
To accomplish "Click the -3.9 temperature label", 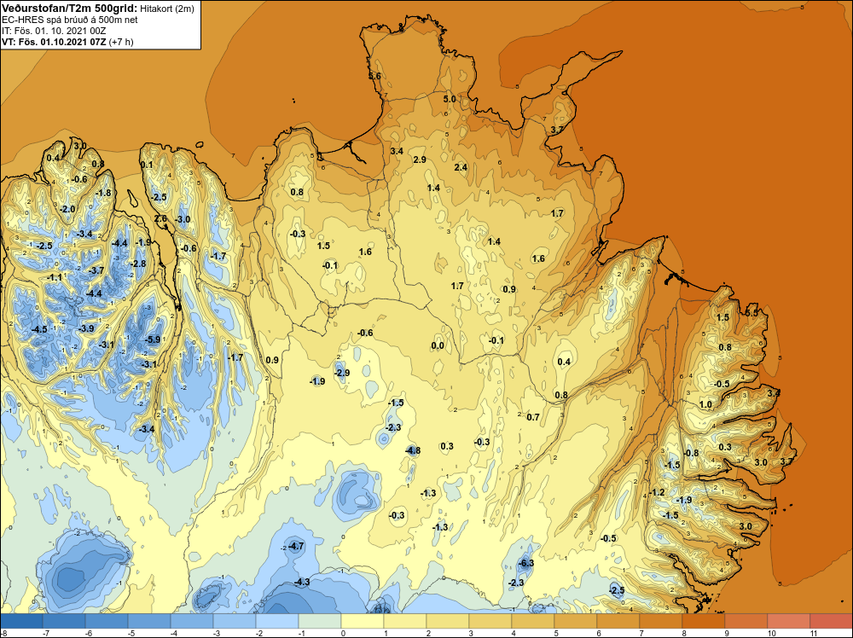I will coord(86,328).
